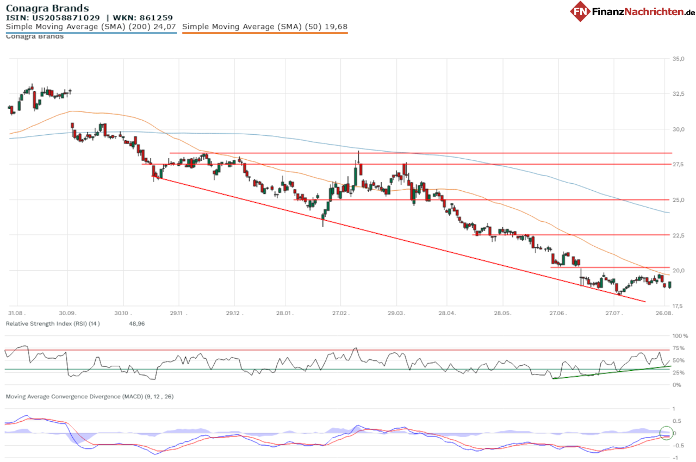Click the 30,0 price axis label
The height and width of the screenshot is (462, 696).
point(678,129)
